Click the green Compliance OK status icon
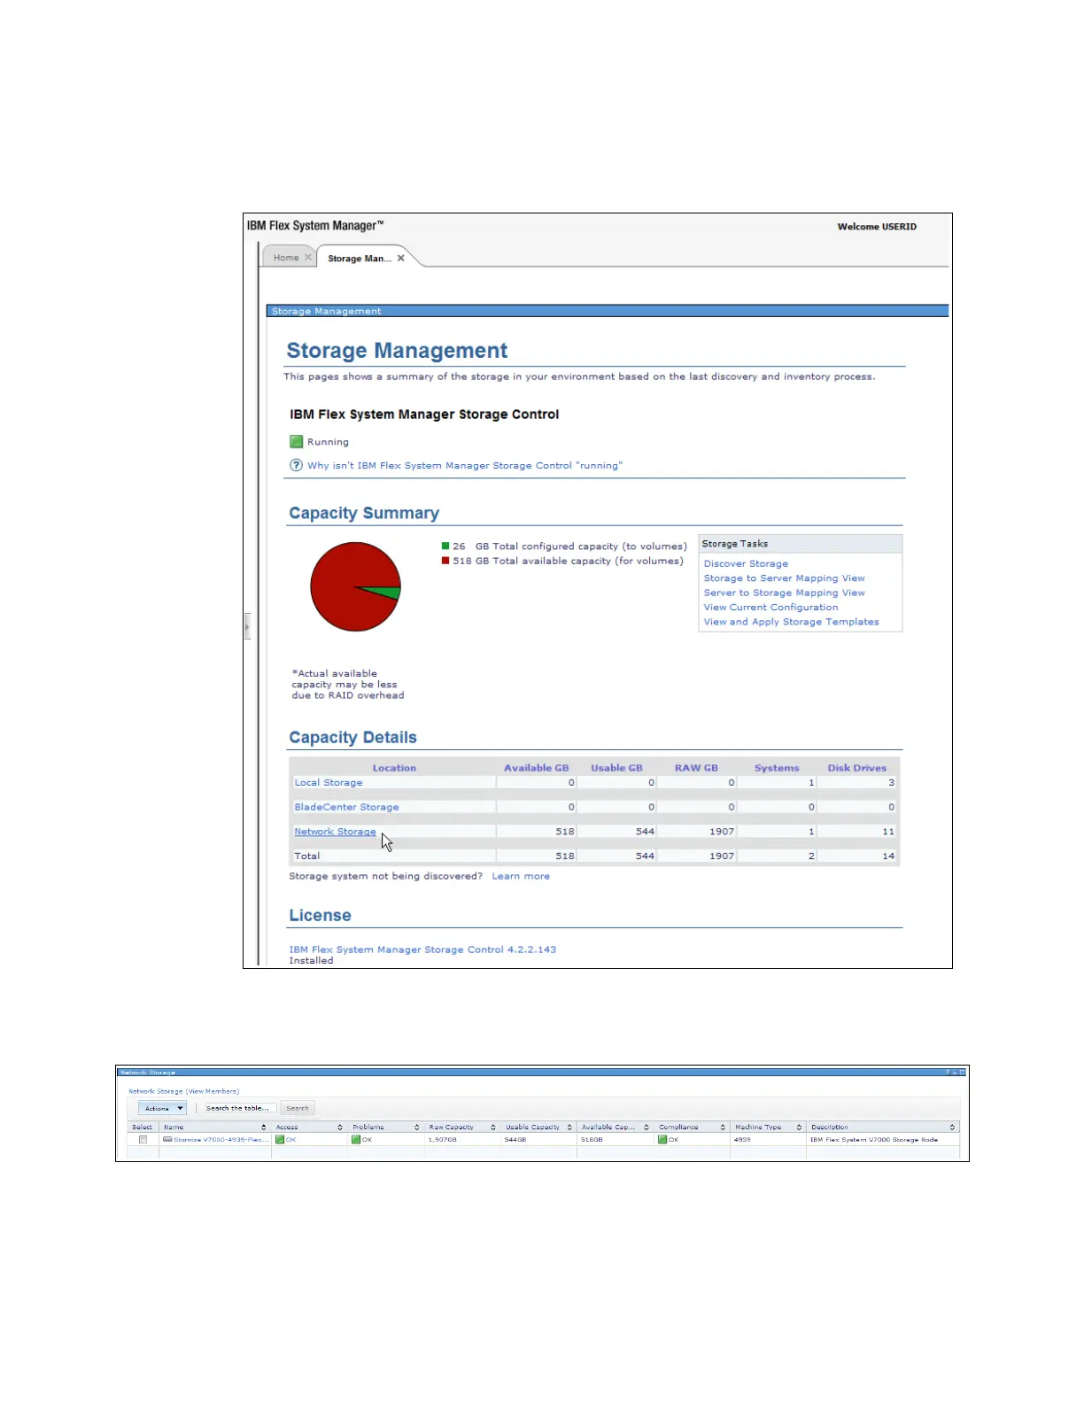1084x1403 pixels. click(662, 1140)
